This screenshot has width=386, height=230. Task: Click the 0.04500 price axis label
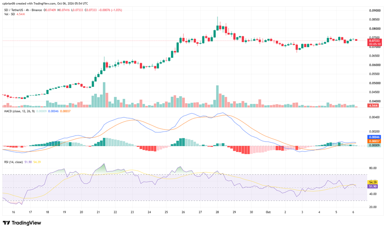click(375, 92)
